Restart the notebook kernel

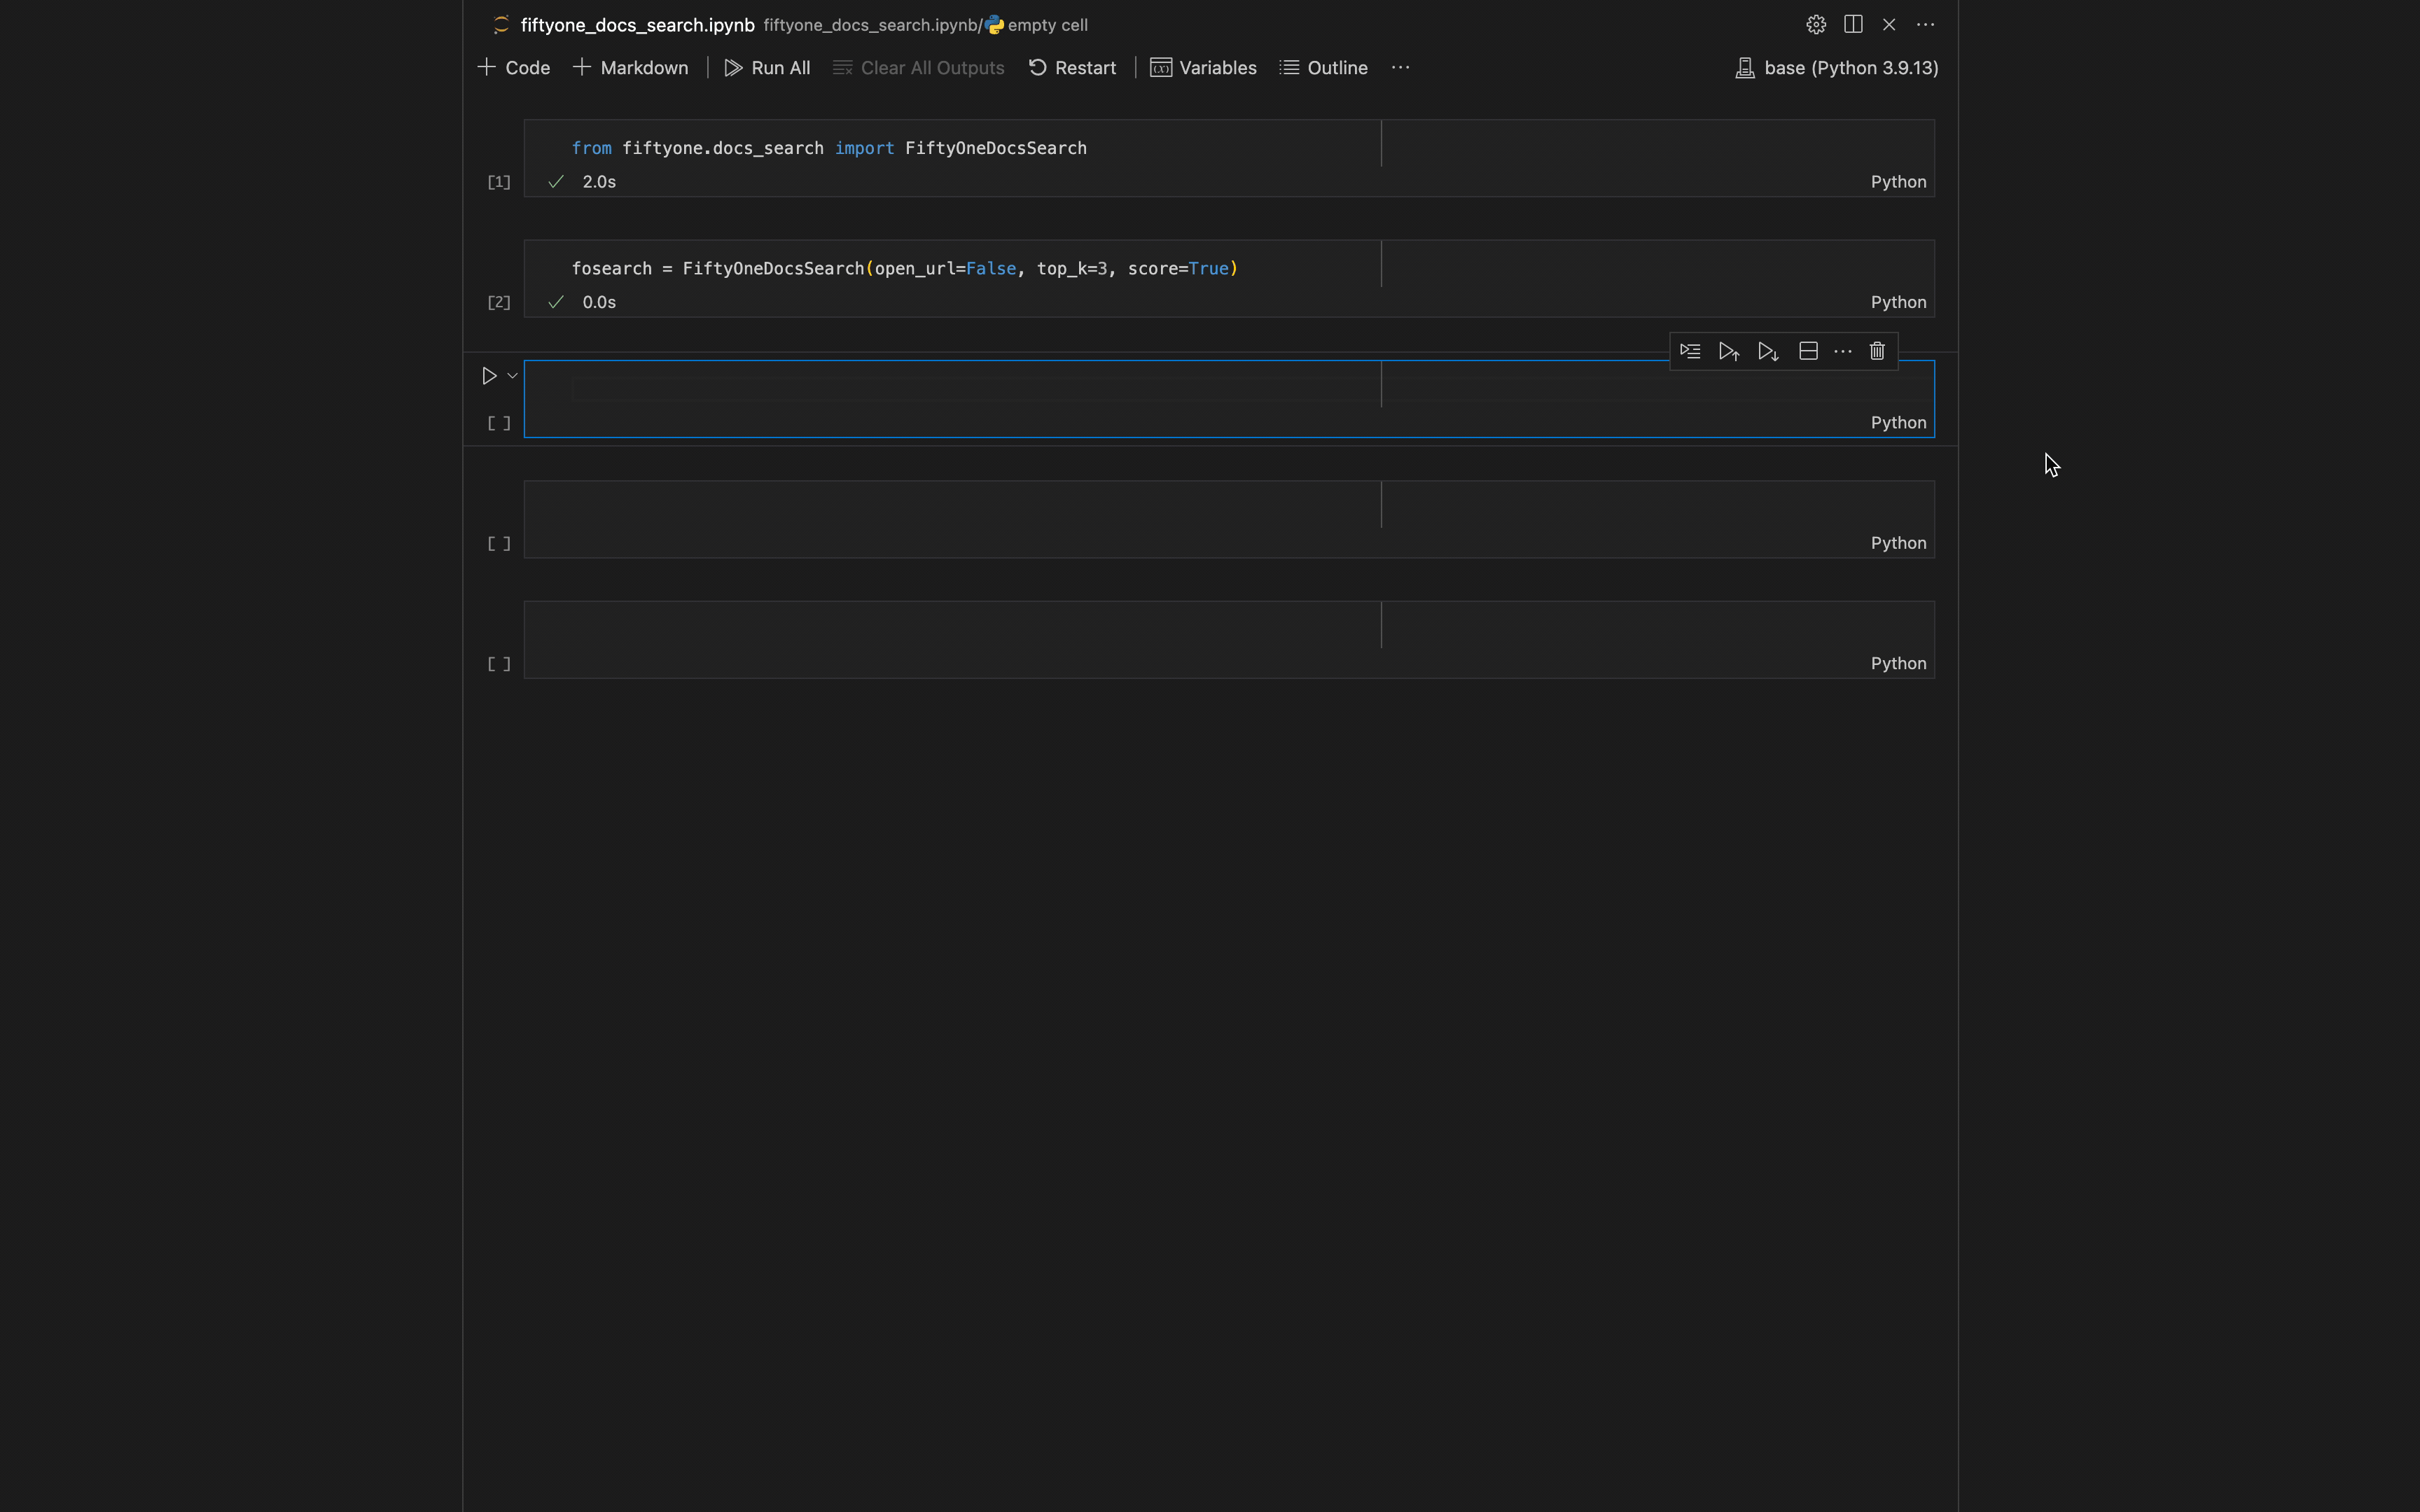pyautogui.click(x=1072, y=68)
